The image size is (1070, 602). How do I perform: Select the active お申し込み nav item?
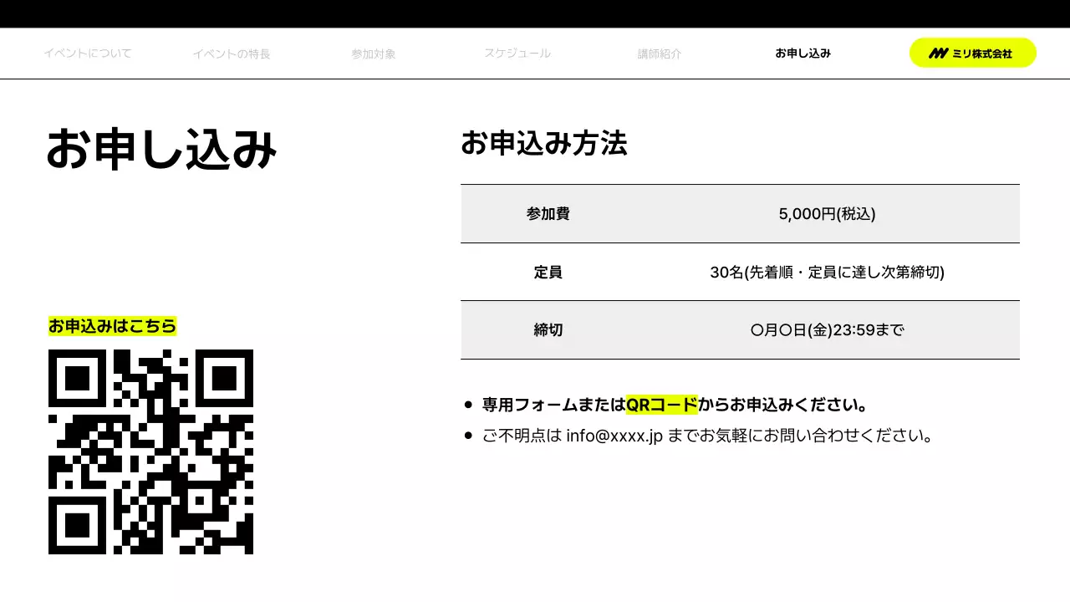click(802, 53)
